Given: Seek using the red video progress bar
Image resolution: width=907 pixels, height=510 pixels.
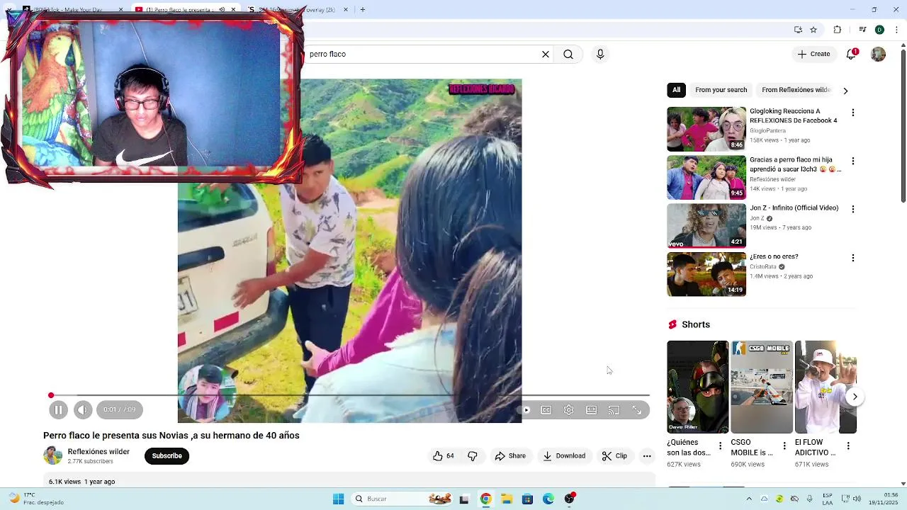Looking at the screenshot, I should [x=350, y=395].
